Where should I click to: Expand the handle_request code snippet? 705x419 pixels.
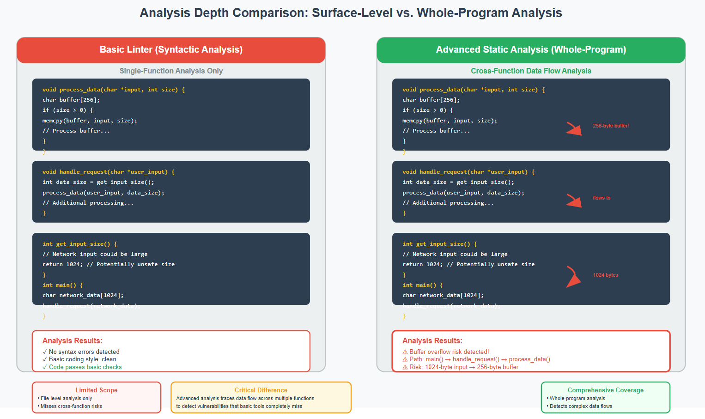tap(170, 192)
